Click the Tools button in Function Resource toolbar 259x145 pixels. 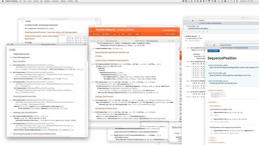[115, 34]
